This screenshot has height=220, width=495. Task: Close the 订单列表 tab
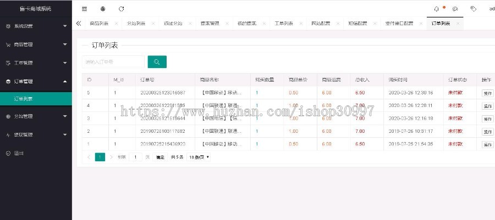(x=458, y=24)
